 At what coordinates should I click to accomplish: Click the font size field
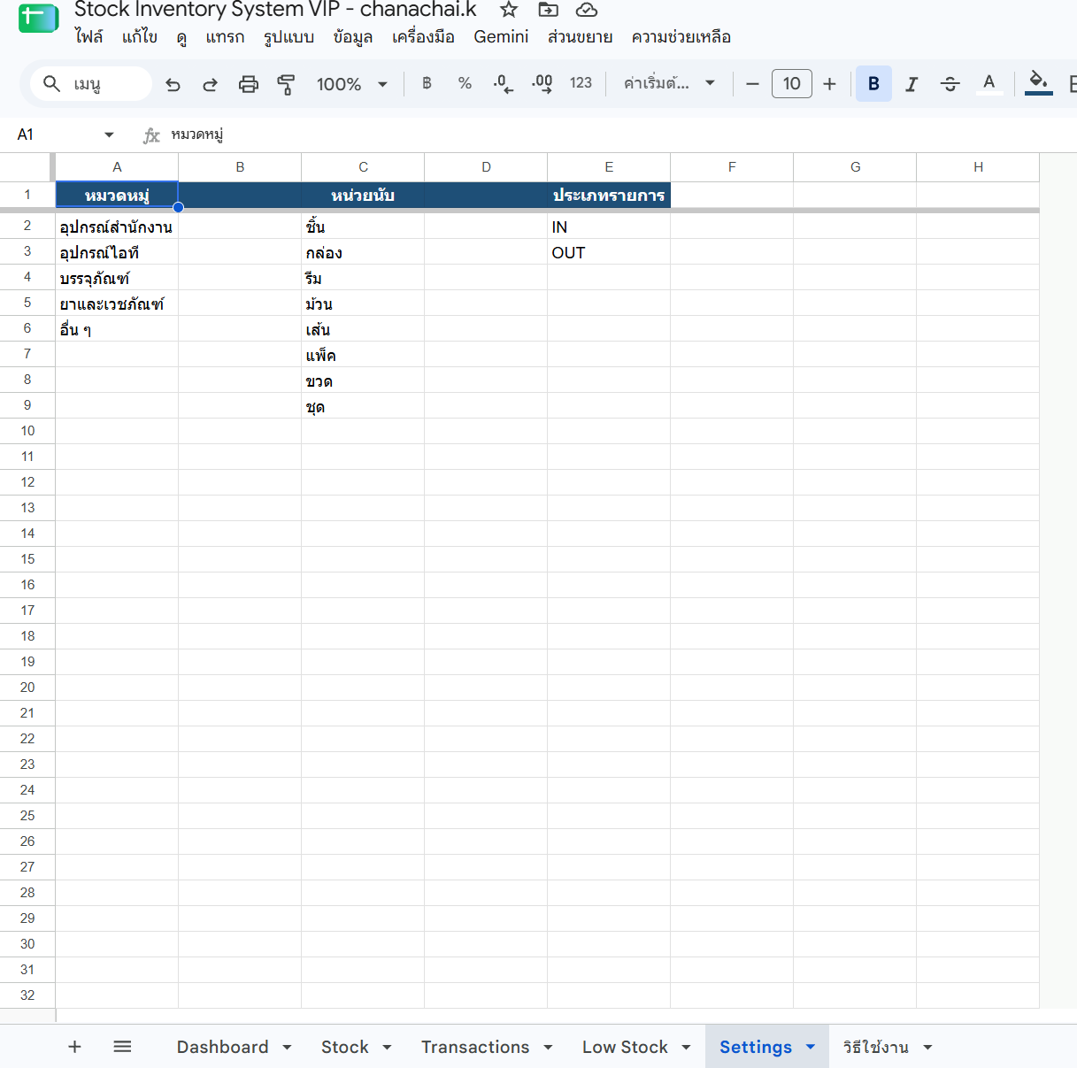coord(792,84)
